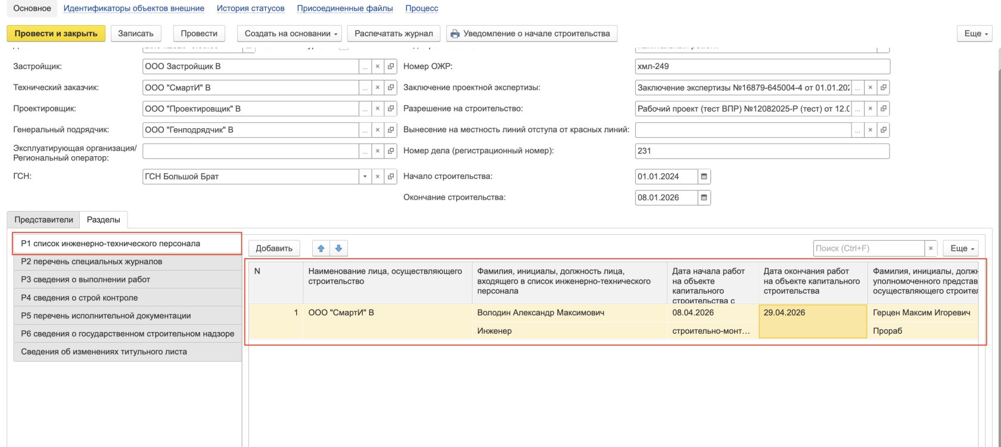The width and height of the screenshot is (1001, 447).
Task: Clear the Разрешение на строительство field
Action: click(871, 109)
